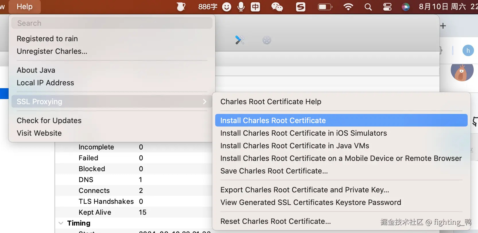Click the Kept Alive value 15

click(x=143, y=212)
